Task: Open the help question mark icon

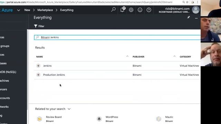Action: pyautogui.click(x=149, y=10)
